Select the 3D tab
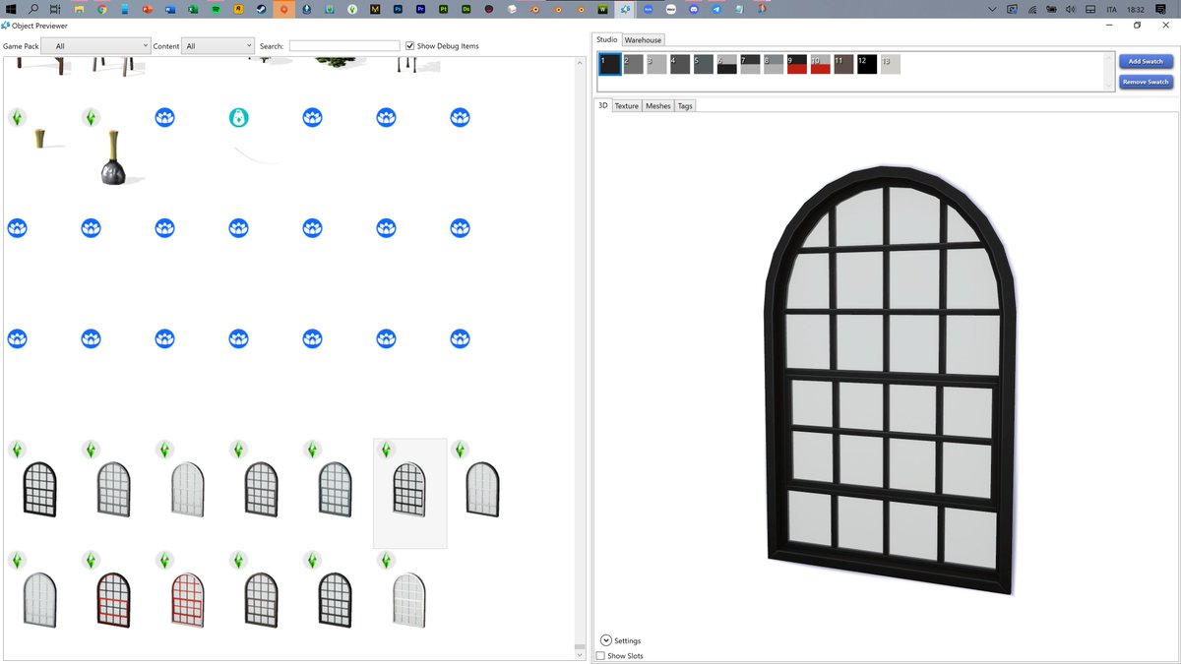Viewport: 1181px width, 664px height. point(603,105)
